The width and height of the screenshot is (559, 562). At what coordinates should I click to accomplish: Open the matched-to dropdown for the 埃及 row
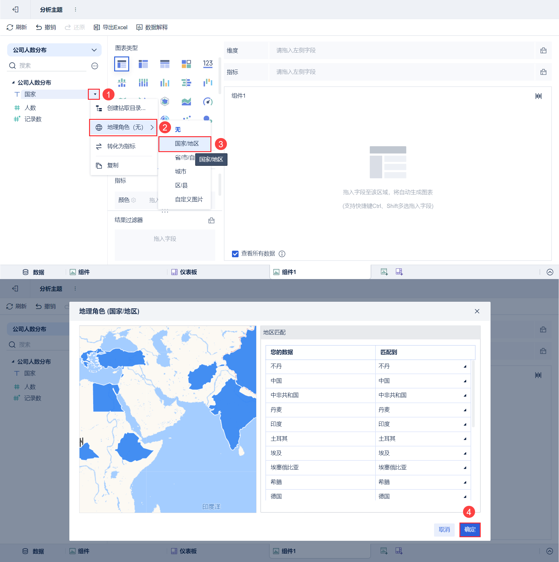point(465,453)
